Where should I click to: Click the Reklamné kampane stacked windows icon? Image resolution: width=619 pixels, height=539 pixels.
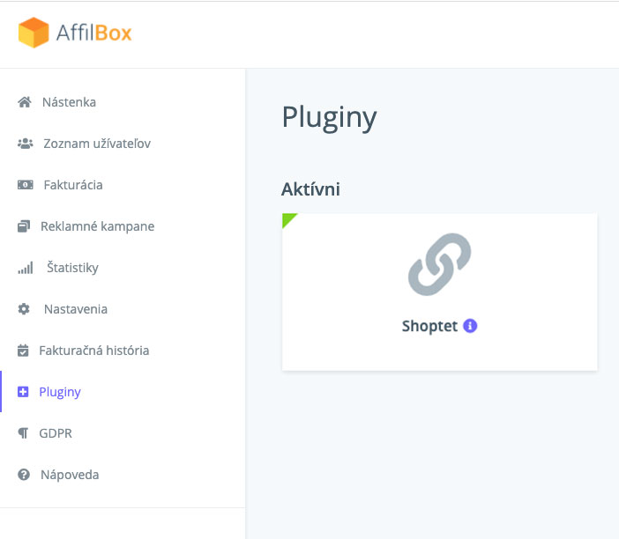(24, 226)
